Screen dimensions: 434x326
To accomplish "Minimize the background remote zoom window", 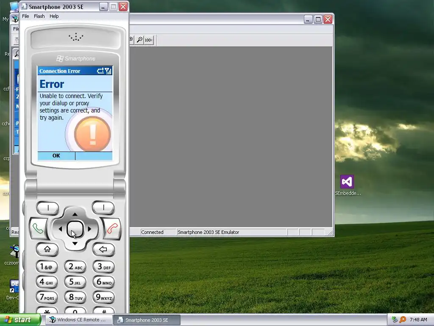I will pos(308,19).
